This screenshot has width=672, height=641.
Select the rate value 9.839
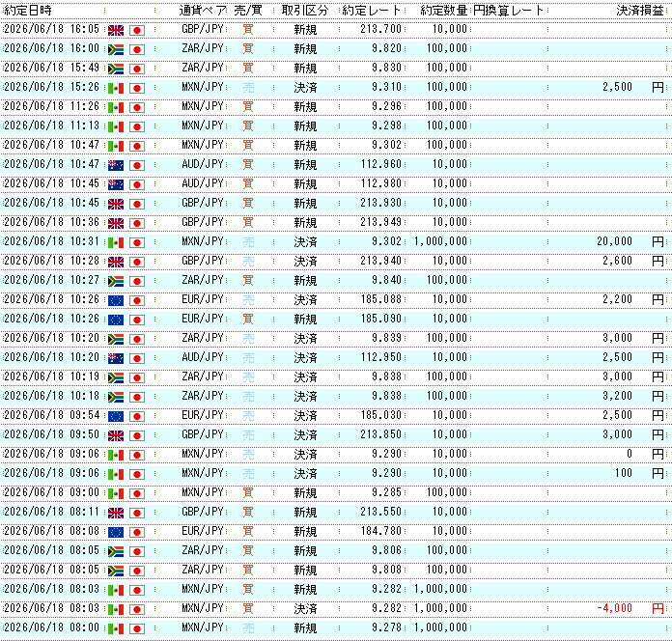point(386,338)
